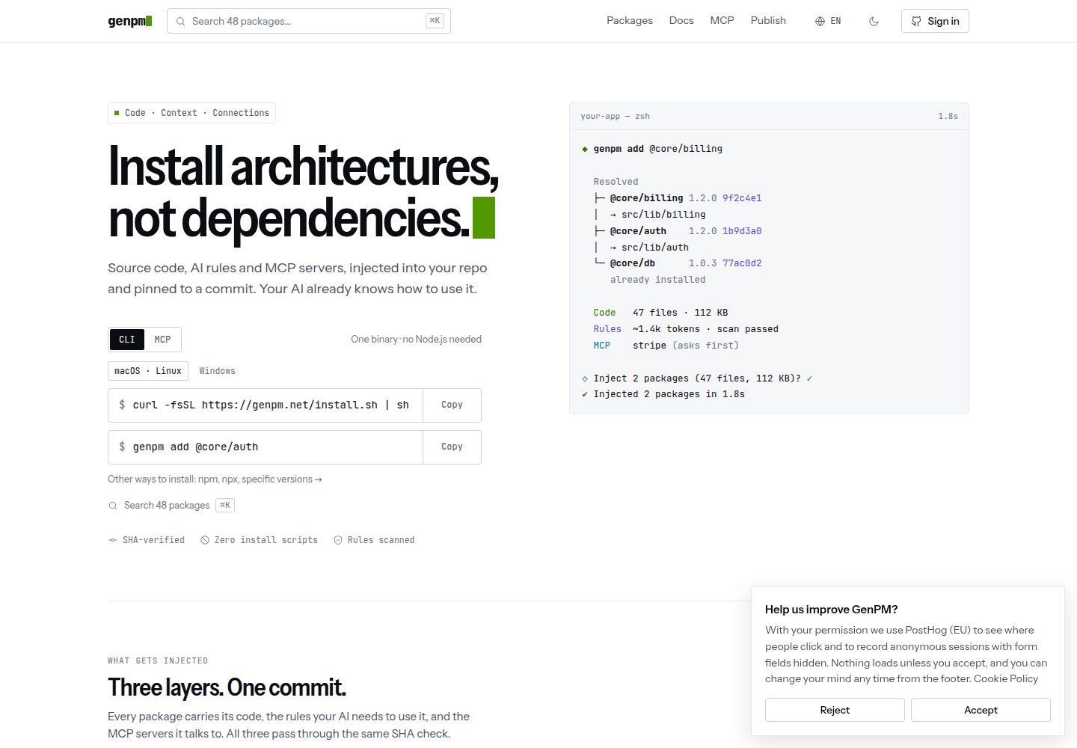
Task: Open the Docs nav link
Action: [681, 20]
